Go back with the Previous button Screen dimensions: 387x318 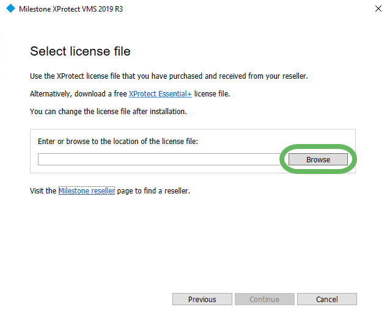click(x=202, y=299)
